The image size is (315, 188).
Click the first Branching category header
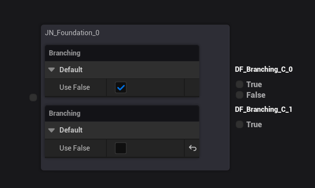[x=65, y=53]
